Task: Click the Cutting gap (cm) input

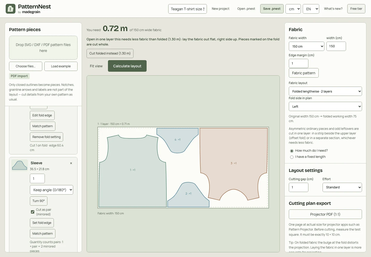Action: (299, 187)
